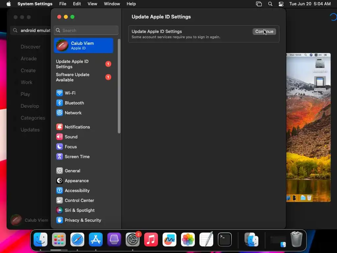Open Photos app from the Dock
The image size is (337, 253).
188,239
